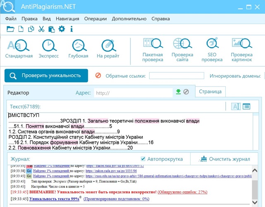Click the red cancel check icon

tap(98, 75)
